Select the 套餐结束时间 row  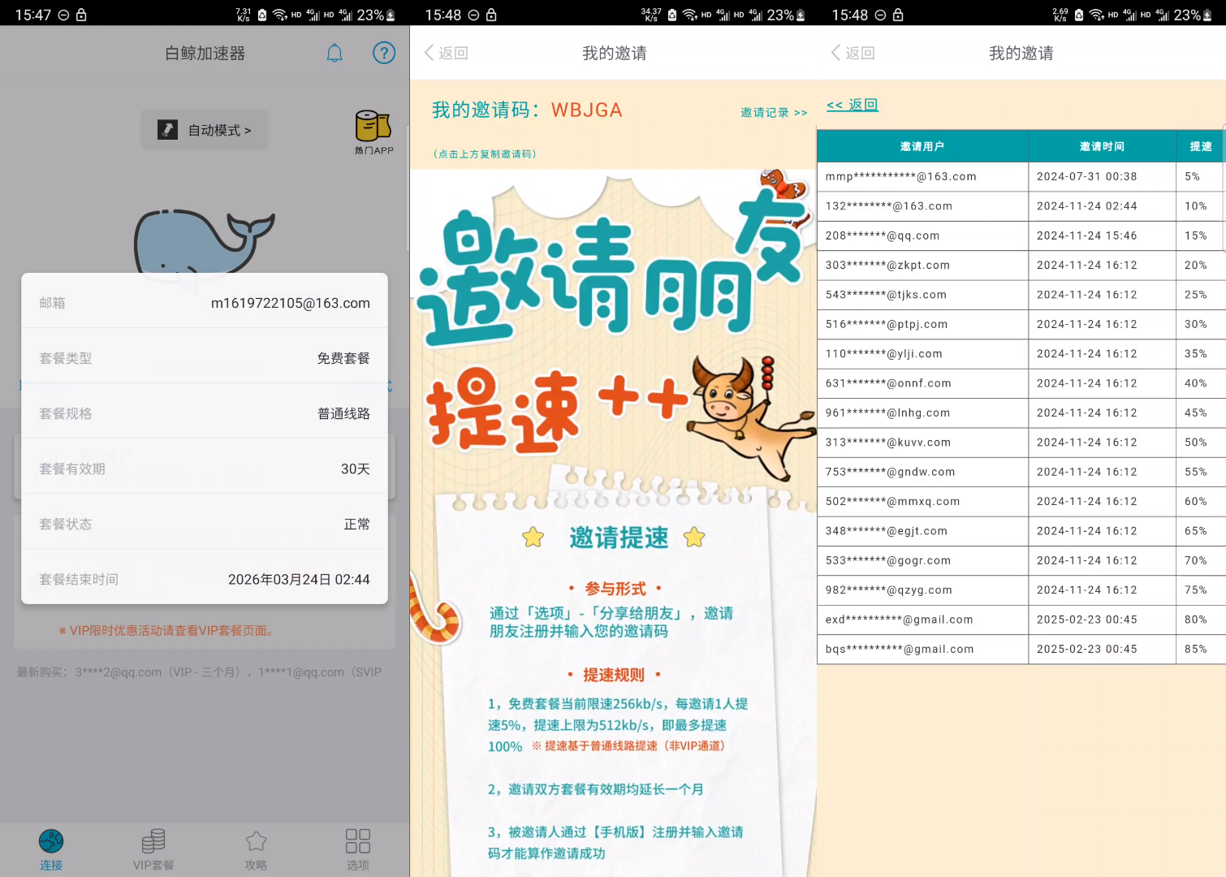click(x=205, y=579)
